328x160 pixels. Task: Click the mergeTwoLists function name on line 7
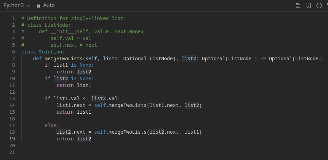(63, 59)
